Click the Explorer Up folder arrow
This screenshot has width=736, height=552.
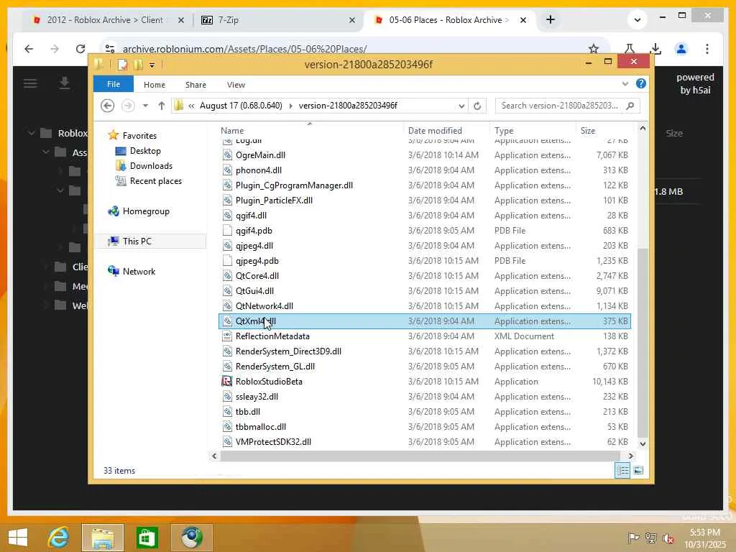pos(162,106)
